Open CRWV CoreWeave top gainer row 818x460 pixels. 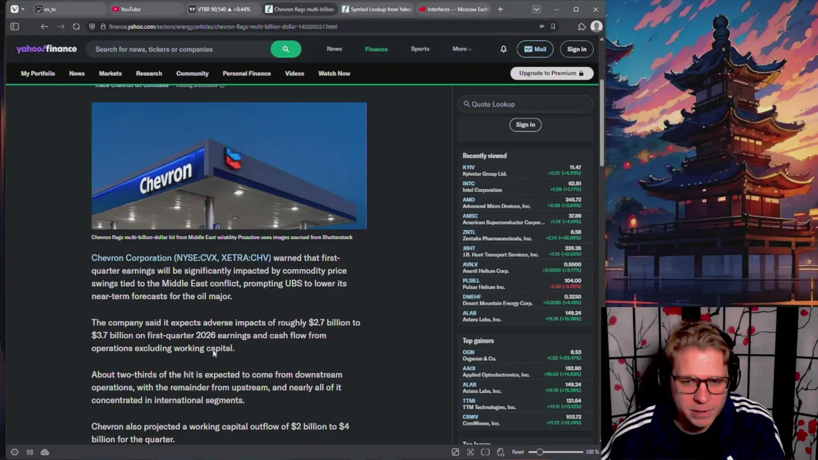[x=521, y=420]
